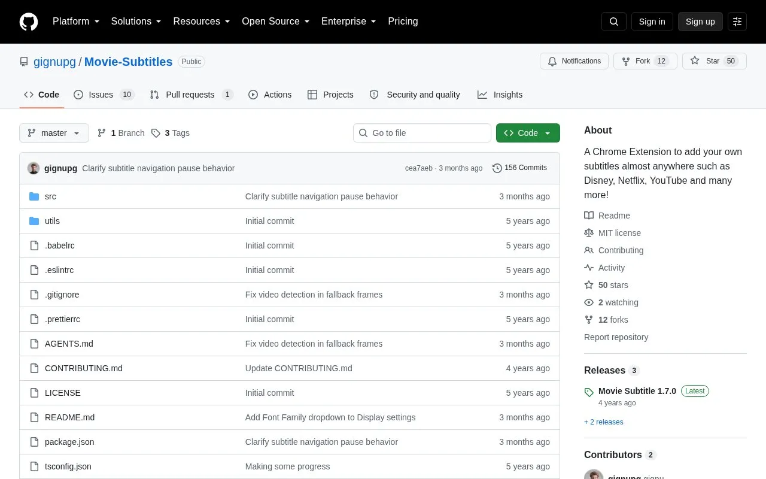Click the Go to file search field
The image size is (766, 479).
click(422, 133)
